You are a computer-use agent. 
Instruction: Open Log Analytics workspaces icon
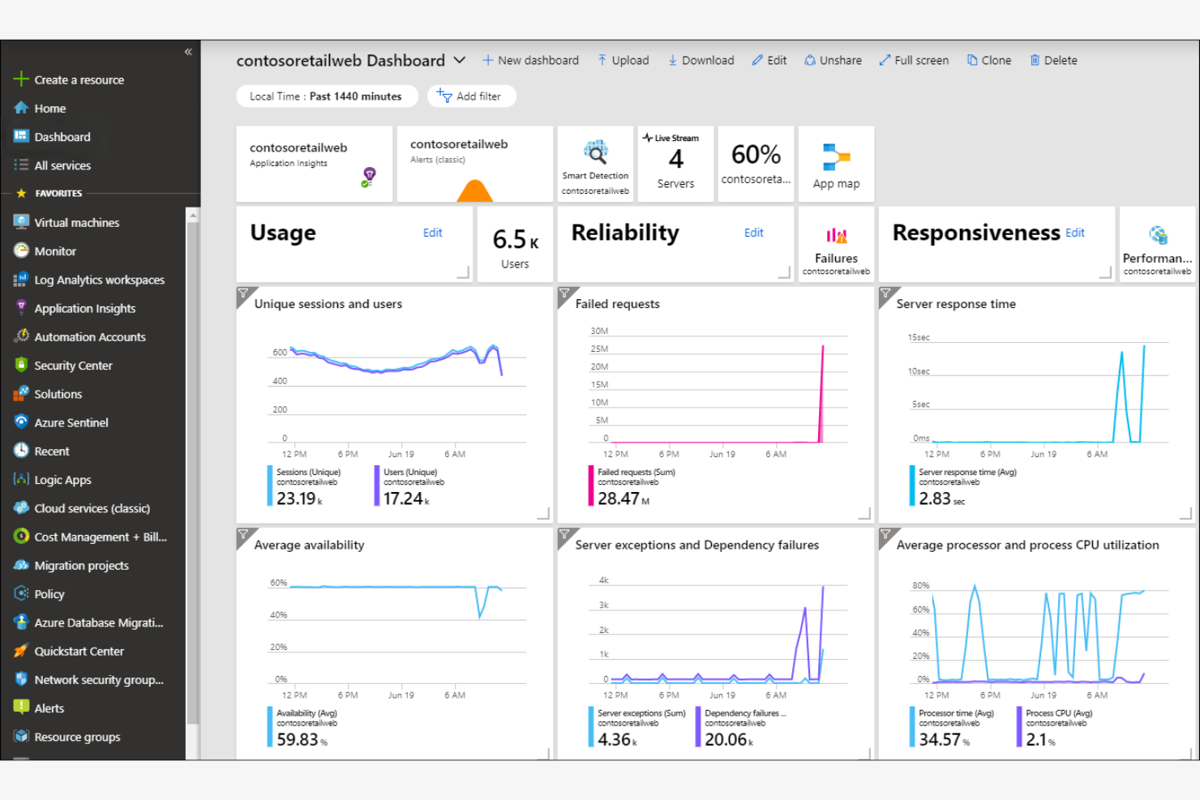21,280
